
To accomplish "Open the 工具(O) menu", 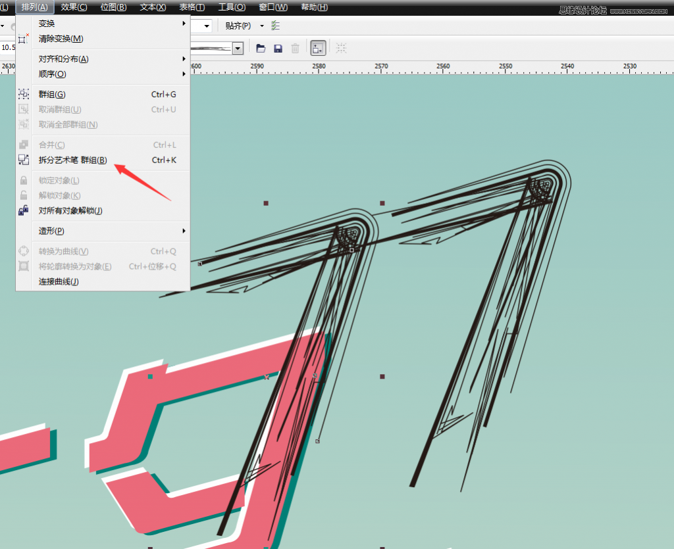I will pos(232,7).
